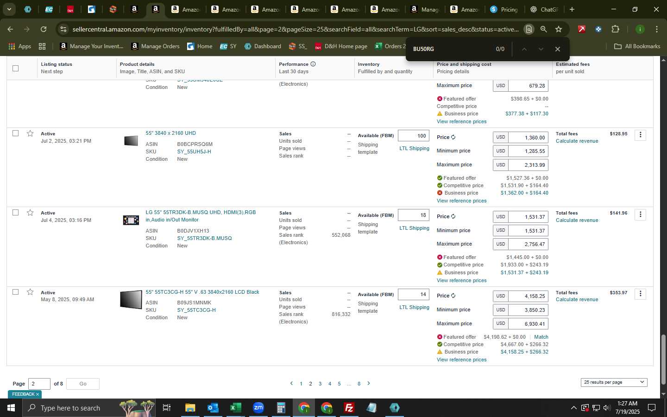
Task: Switch to the Pricing browser tab
Action: (x=504, y=9)
